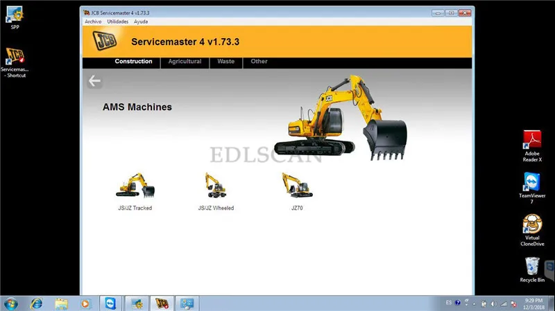This screenshot has width=555, height=311.
Task: Click the network signal tray icon
Action: tap(504, 304)
